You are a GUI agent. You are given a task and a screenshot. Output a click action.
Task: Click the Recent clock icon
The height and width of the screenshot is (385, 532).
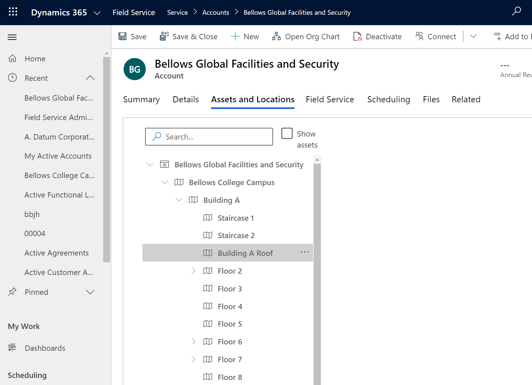coord(12,78)
